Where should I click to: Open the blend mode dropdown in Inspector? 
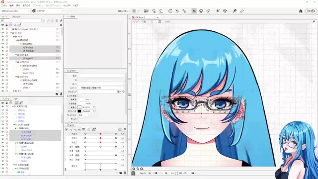[x=84, y=115]
